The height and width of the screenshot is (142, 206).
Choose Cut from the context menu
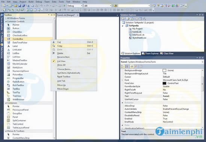tap(74, 42)
